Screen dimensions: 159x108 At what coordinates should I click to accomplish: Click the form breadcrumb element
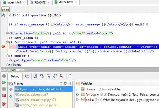click(x=6, y=10)
